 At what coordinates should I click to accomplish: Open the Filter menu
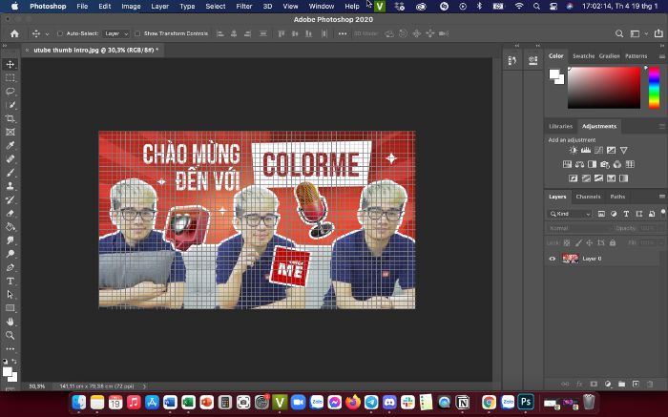244,7
